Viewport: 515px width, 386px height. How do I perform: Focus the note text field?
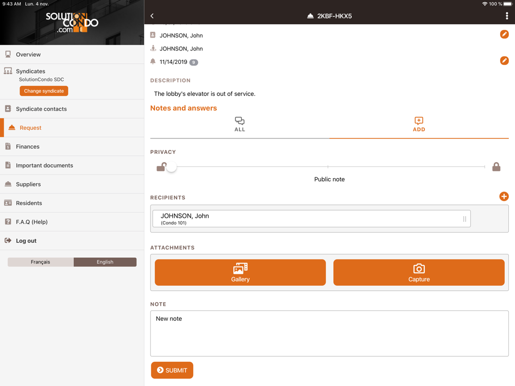[x=329, y=333]
